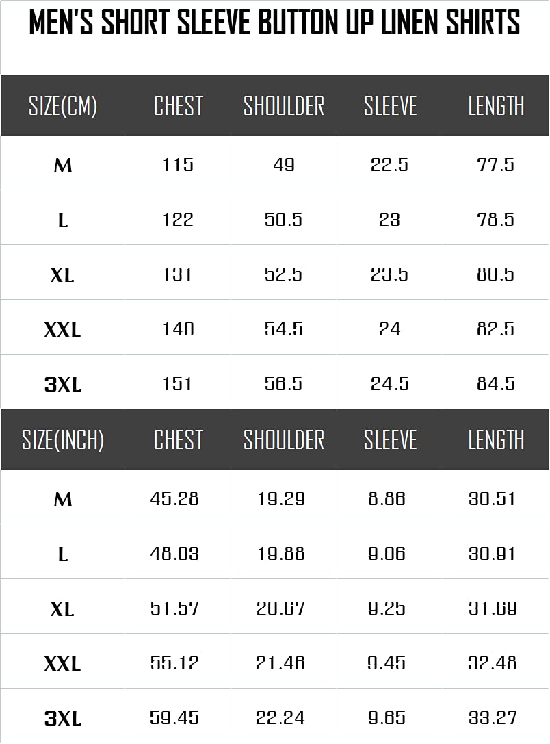The height and width of the screenshot is (744, 550).
Task: Click the CHEST header in the CM table
Action: click(x=178, y=106)
